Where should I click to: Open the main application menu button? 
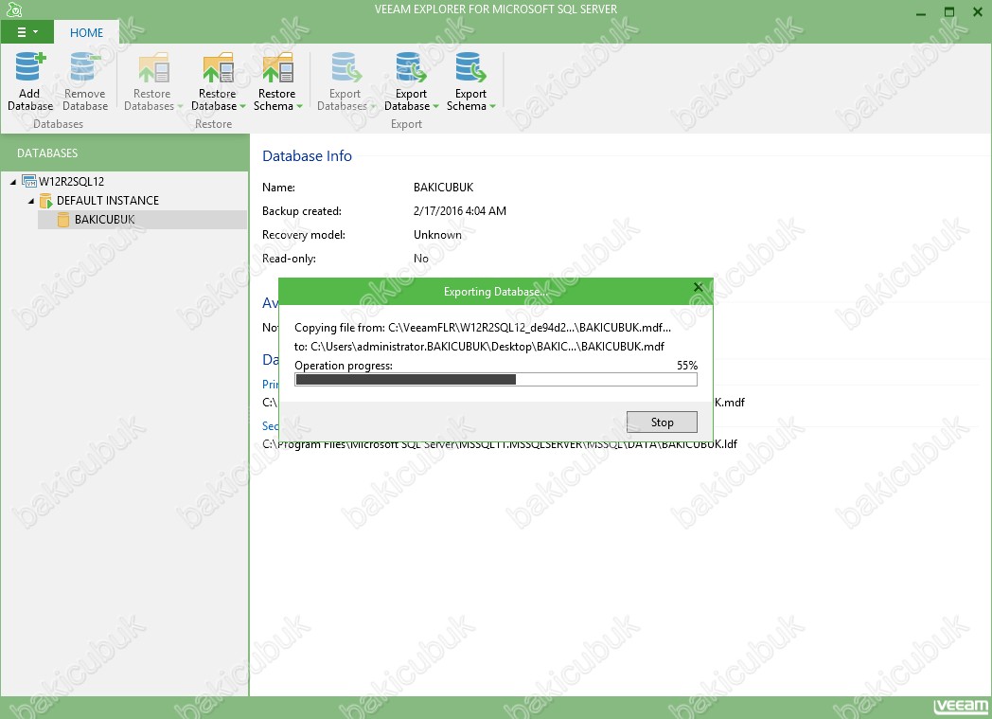27,31
